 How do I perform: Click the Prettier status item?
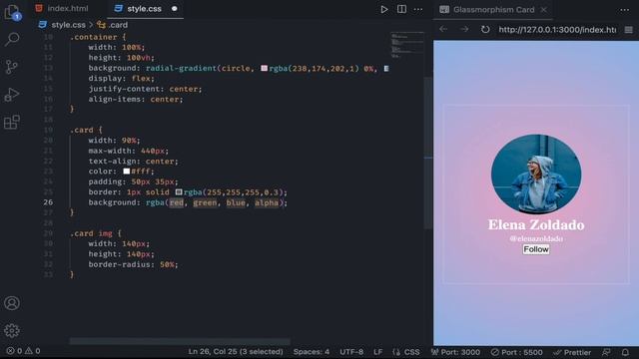[x=572, y=352]
